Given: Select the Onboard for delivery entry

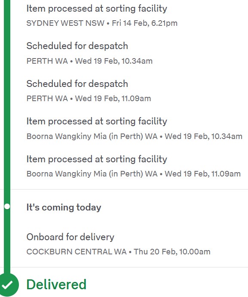Looking at the screenshot, I should click(70, 237).
